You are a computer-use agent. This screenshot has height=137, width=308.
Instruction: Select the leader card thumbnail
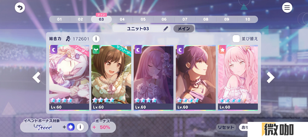[x=69, y=78]
